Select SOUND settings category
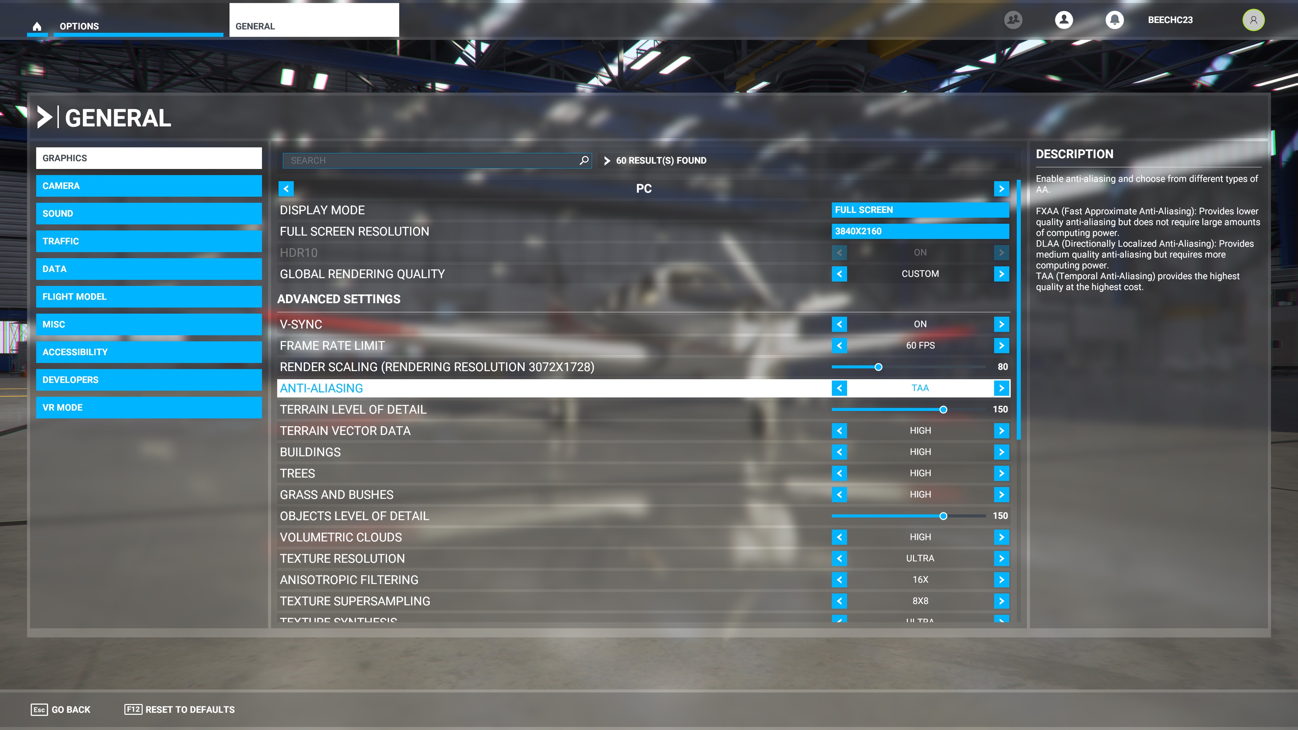 click(148, 213)
